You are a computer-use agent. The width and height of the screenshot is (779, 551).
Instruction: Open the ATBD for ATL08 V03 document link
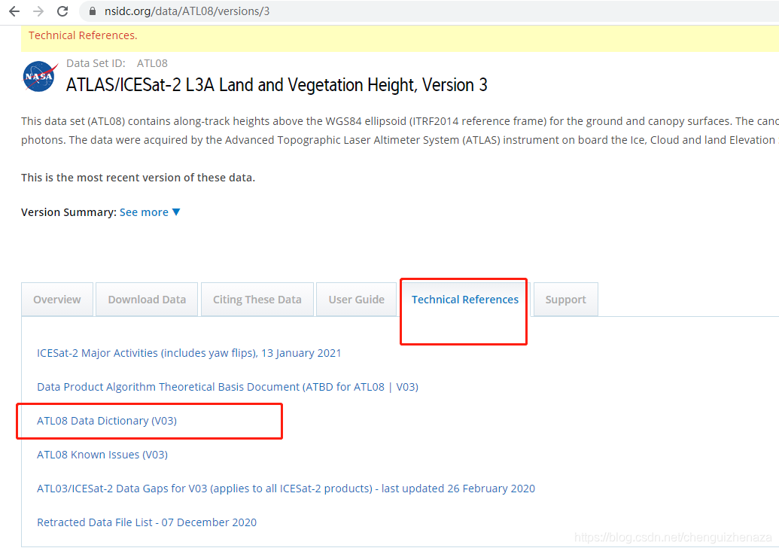(x=227, y=387)
